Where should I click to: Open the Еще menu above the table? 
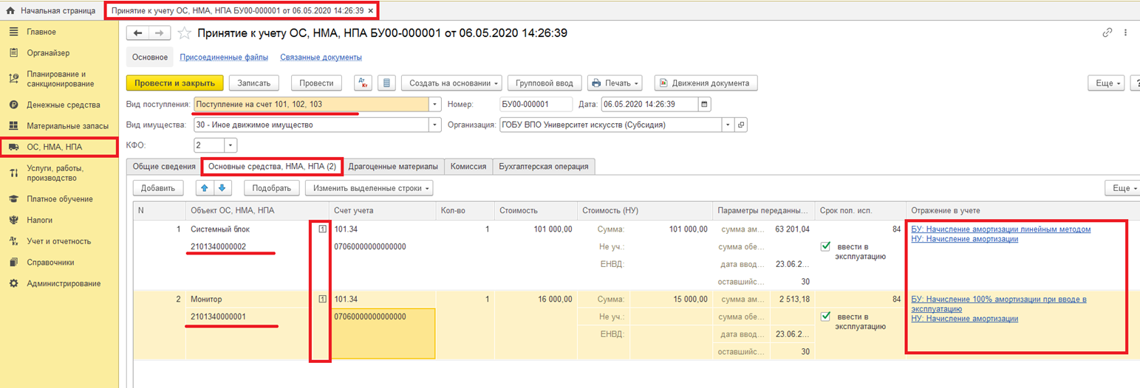click(x=1122, y=188)
